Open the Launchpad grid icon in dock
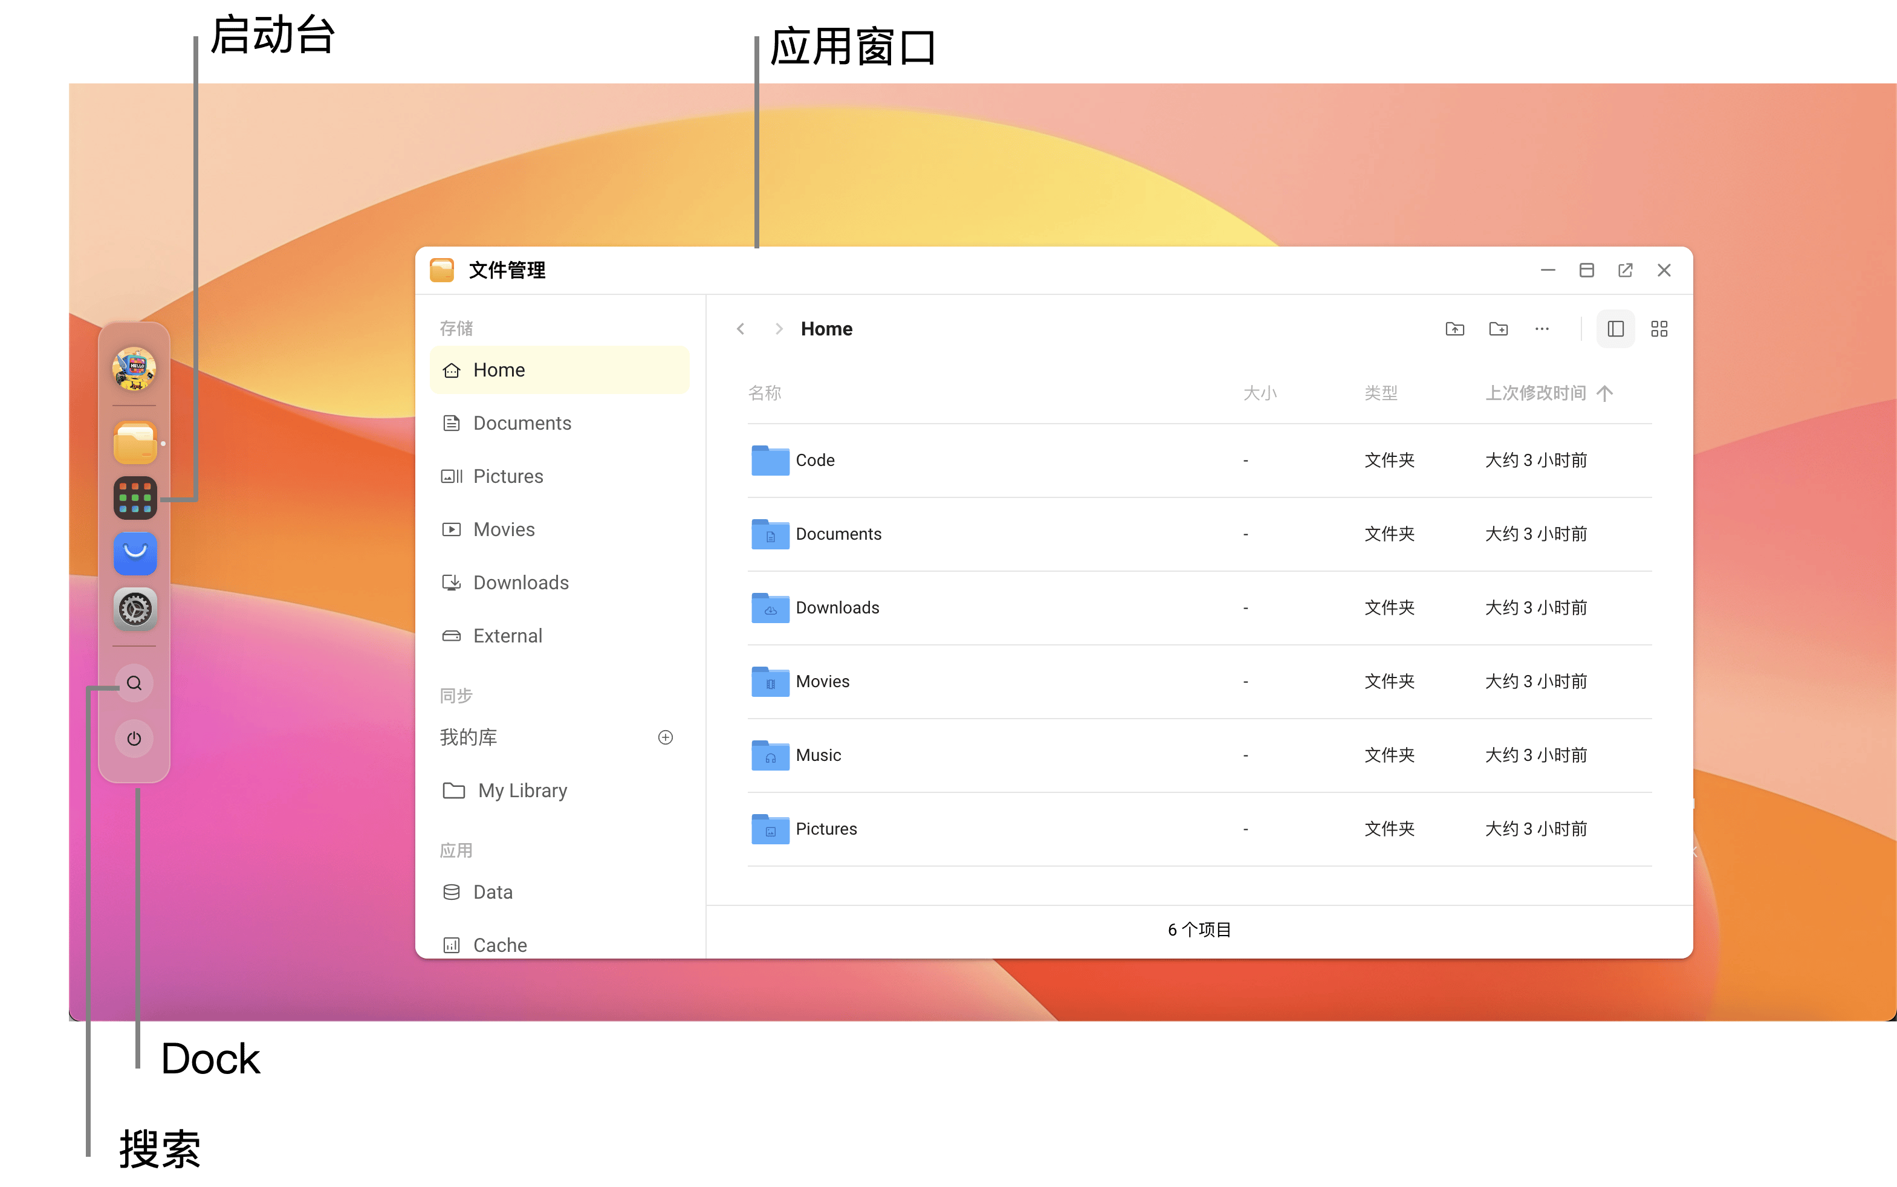 click(x=135, y=499)
